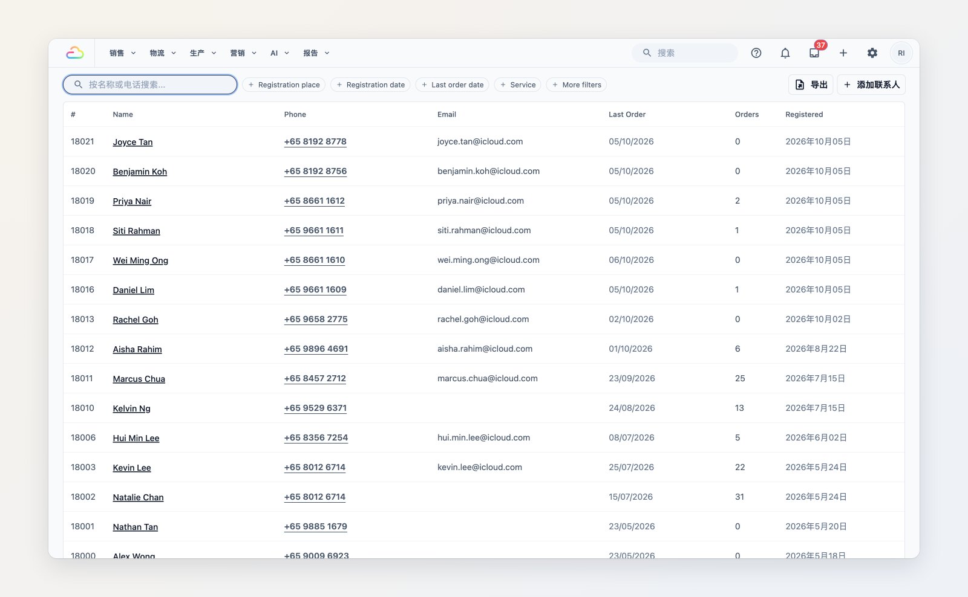Add Service filter
This screenshot has height=597, width=968.
518,85
